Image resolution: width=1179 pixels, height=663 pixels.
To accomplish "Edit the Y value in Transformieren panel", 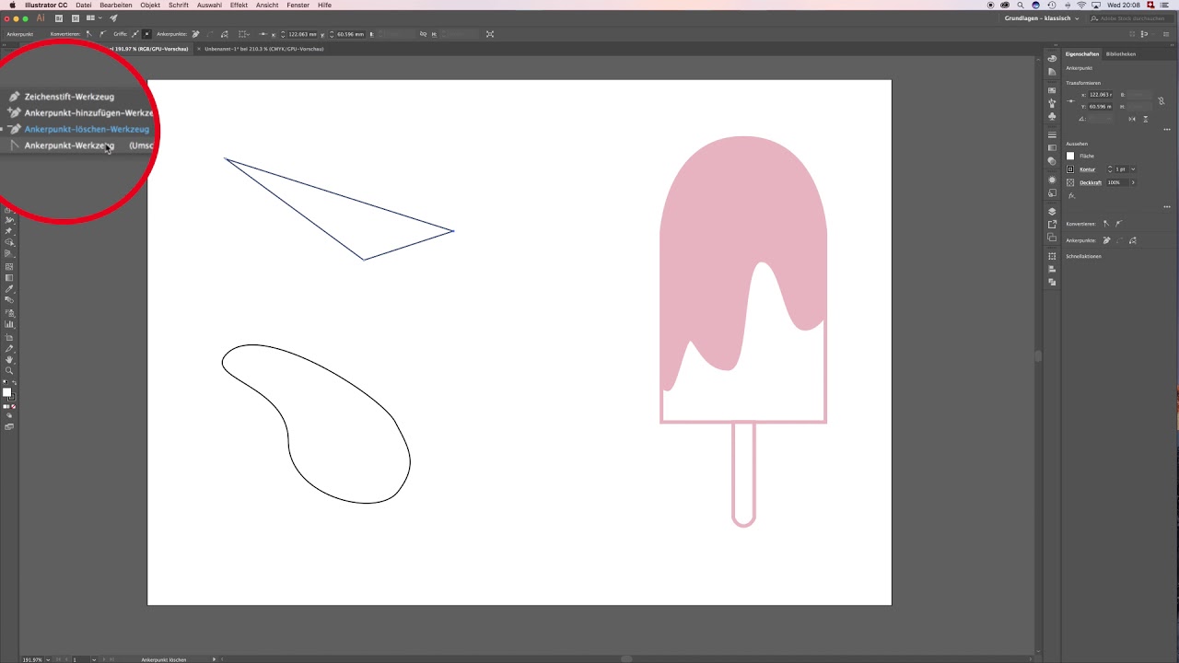I will pos(1100,107).
